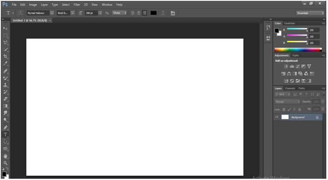Select the Background layer row
The width and height of the screenshot is (328, 180).
click(298, 117)
